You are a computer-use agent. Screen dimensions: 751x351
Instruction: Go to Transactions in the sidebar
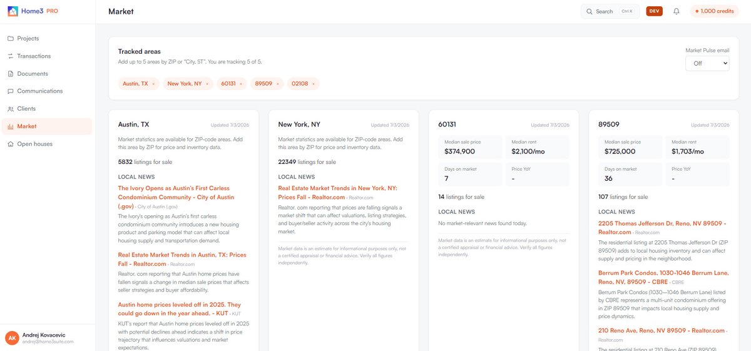(47, 56)
